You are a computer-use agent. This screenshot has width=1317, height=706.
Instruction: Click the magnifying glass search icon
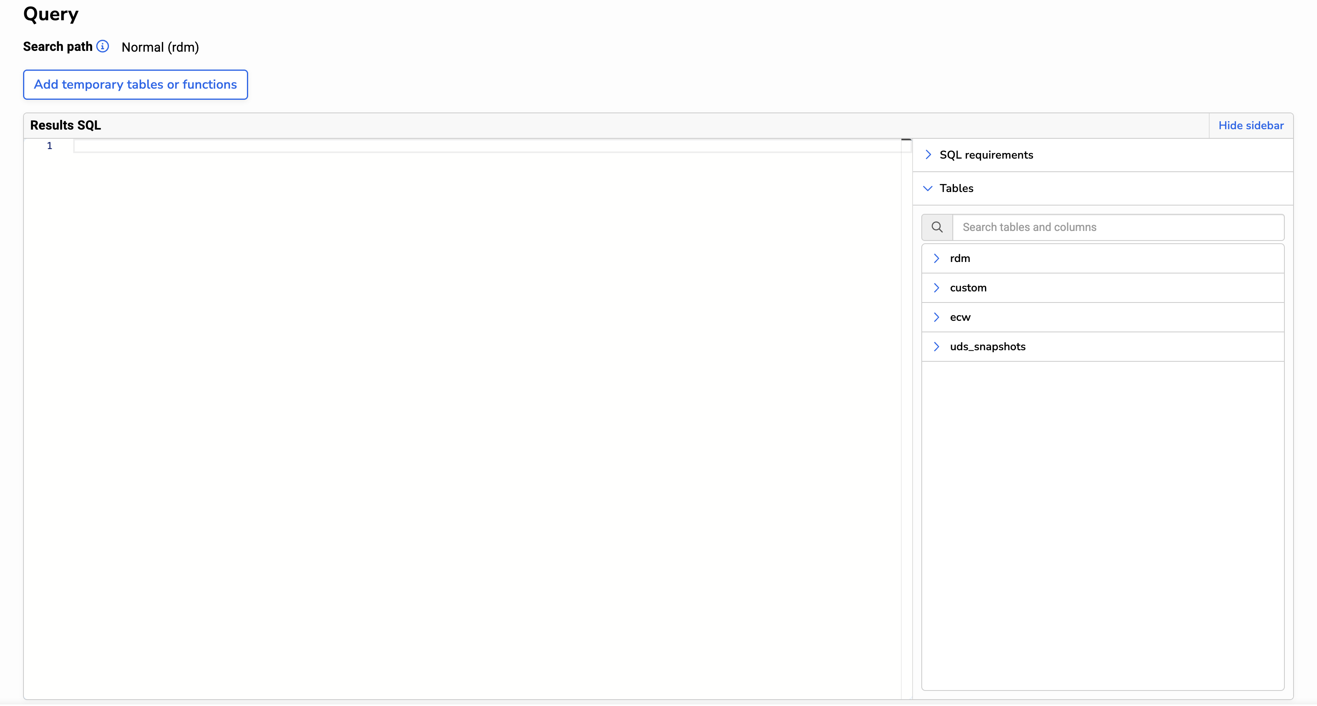(936, 227)
